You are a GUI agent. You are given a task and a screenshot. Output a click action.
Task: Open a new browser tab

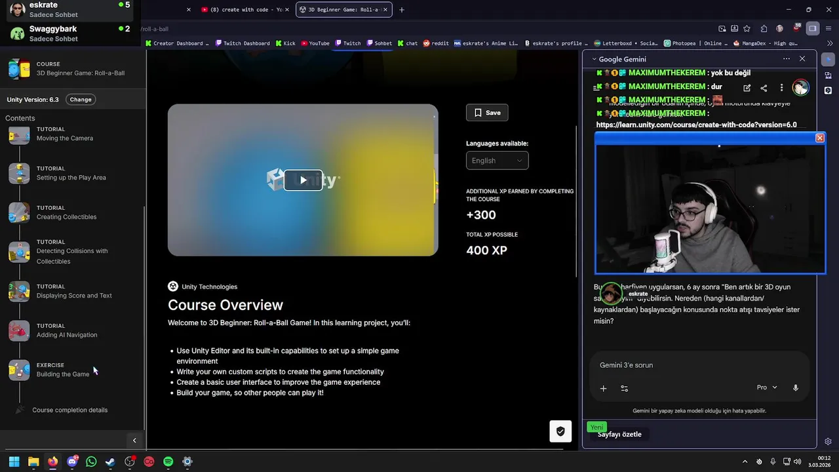click(x=402, y=10)
